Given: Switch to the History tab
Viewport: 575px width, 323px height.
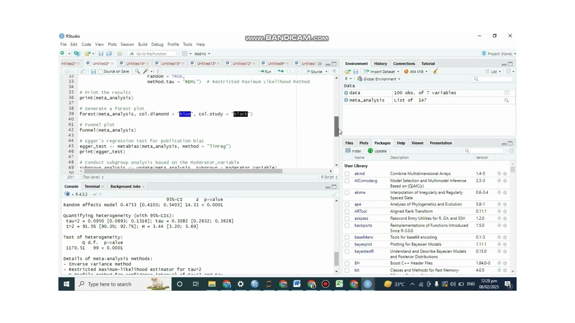Looking at the screenshot, I should (380, 64).
